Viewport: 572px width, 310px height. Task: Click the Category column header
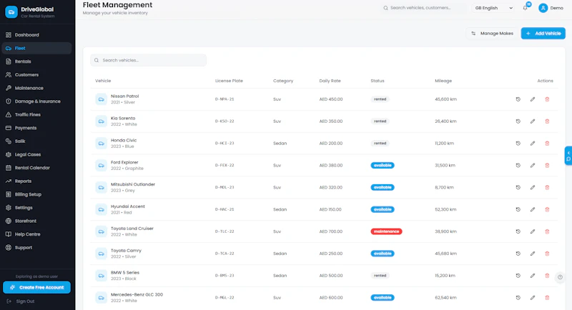(283, 81)
